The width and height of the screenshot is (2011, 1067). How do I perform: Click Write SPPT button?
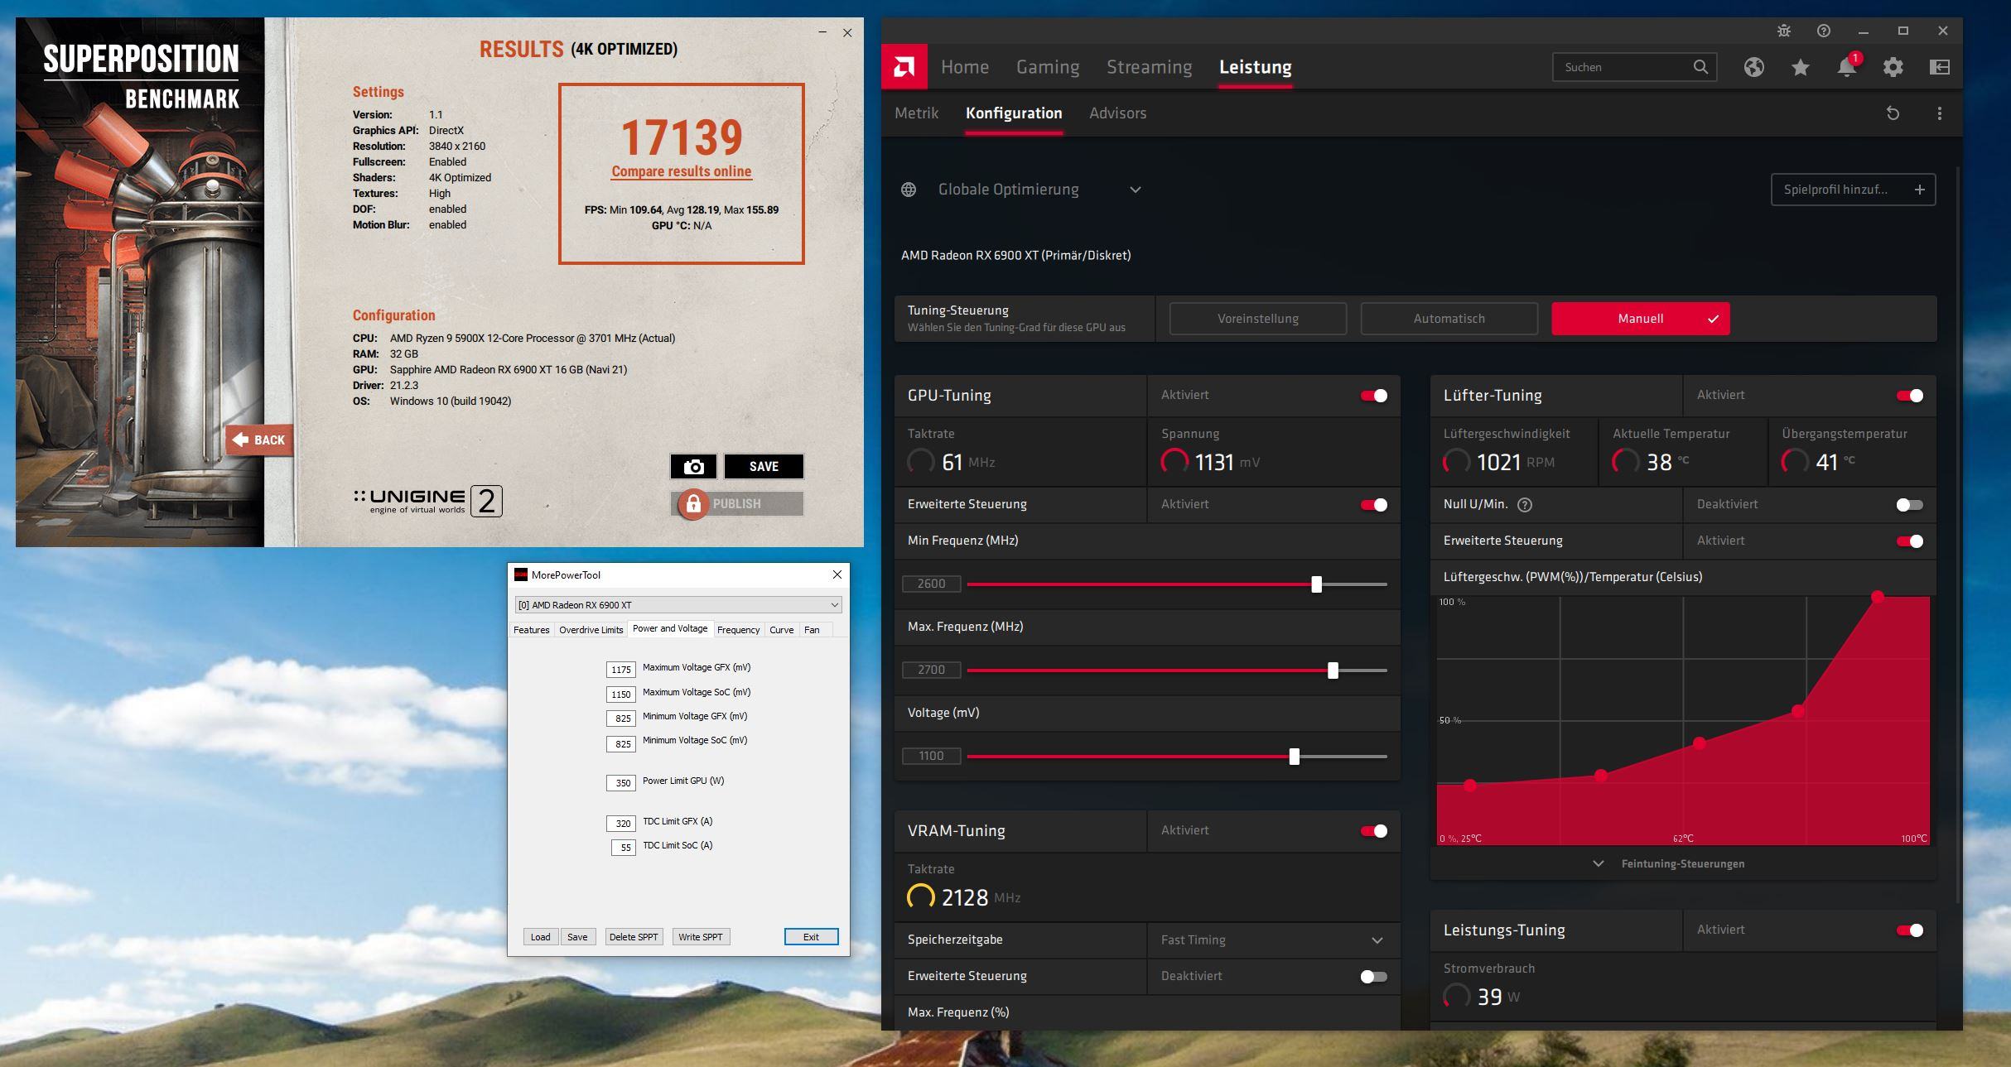(701, 937)
